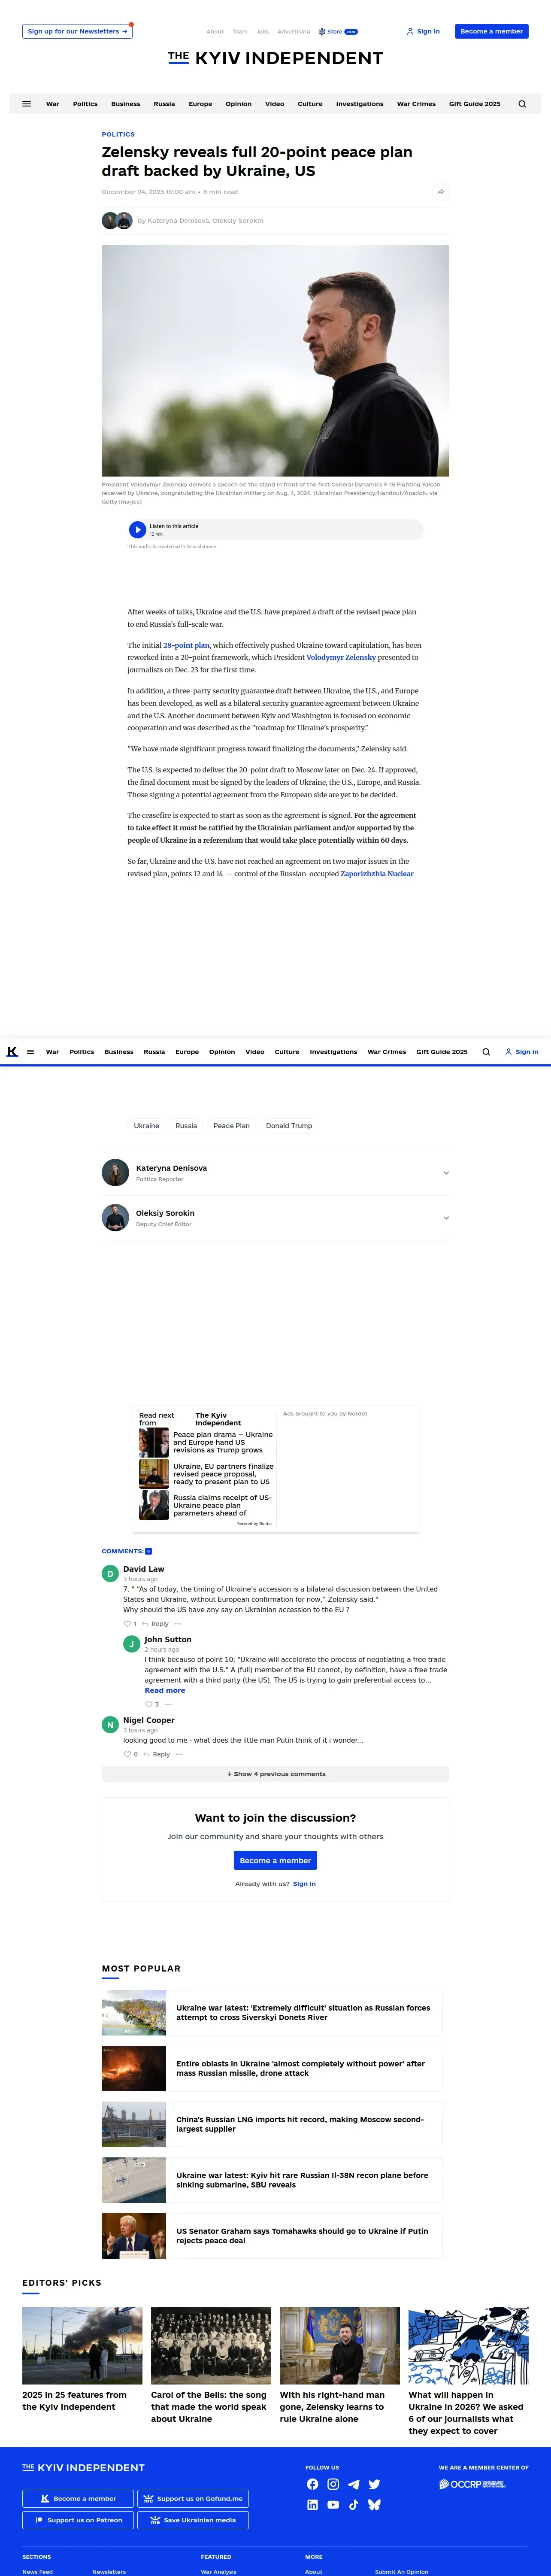The height and width of the screenshot is (2576, 551).
Task: Open the Telegram icon in footer
Action: 353,2484
